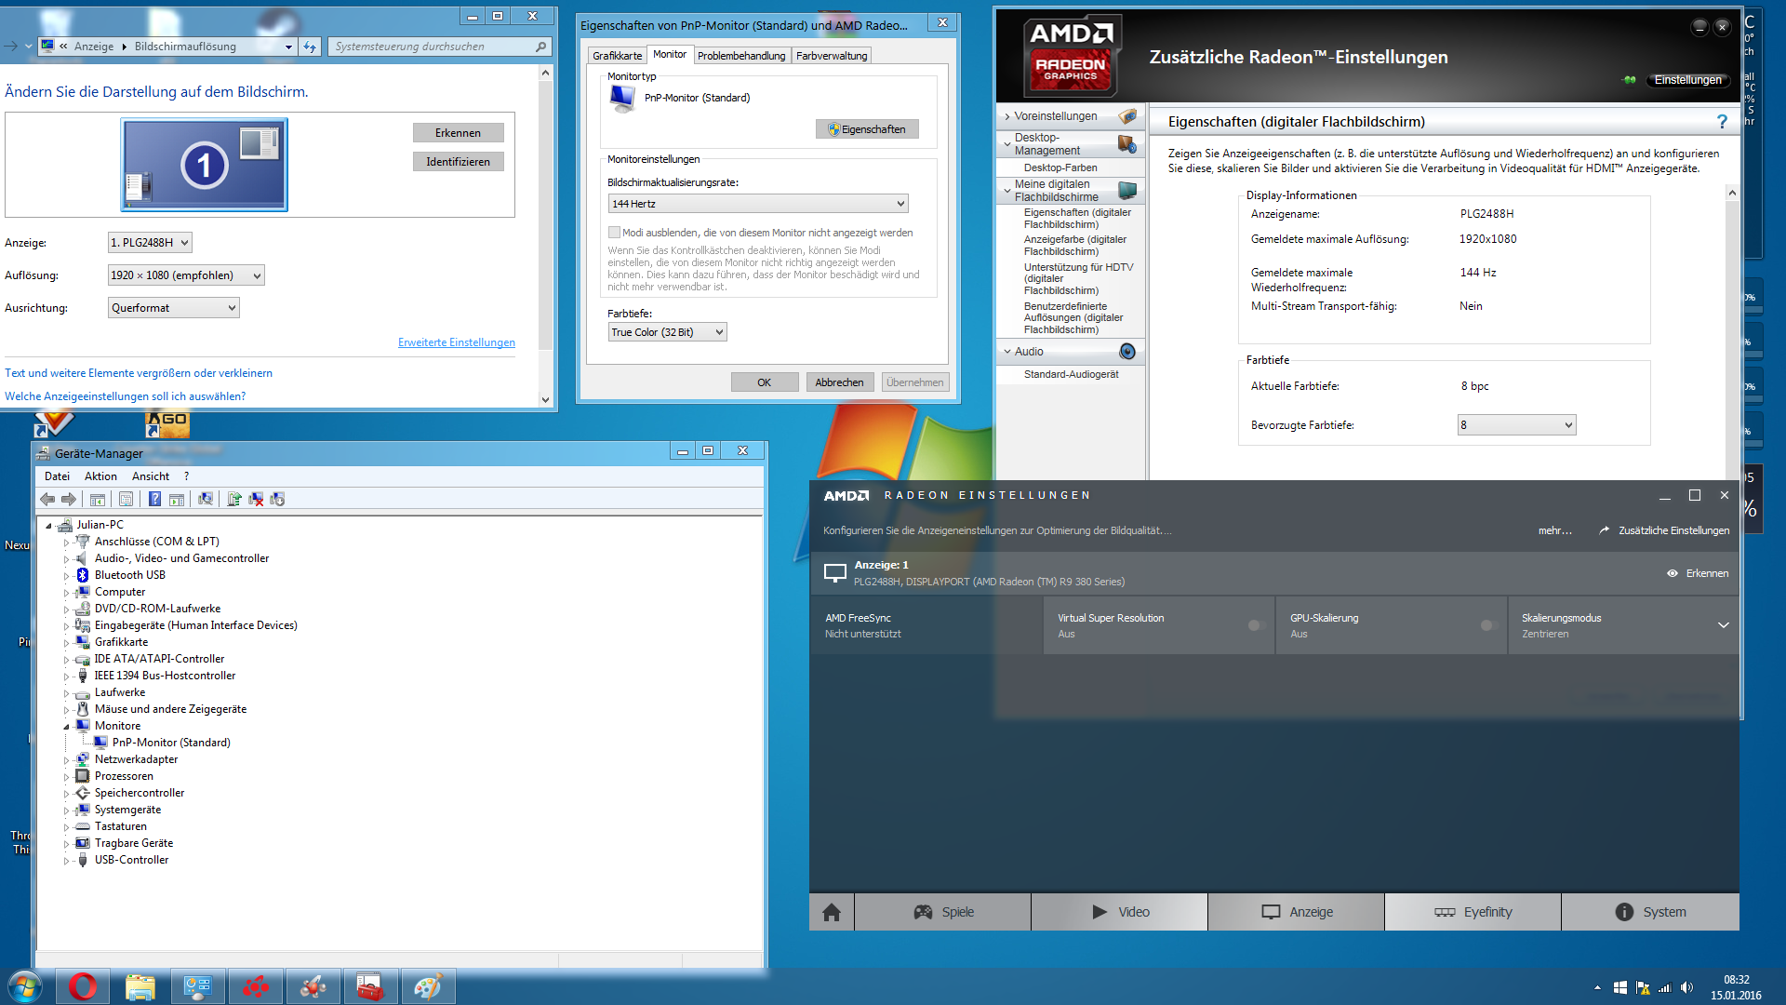
Task: Open the Eyefinity tab in Radeon Einstellungen
Action: (x=1473, y=912)
